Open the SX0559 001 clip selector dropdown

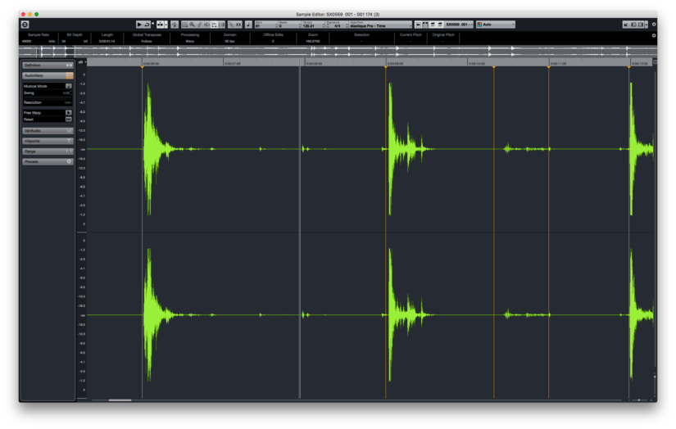[x=459, y=25]
